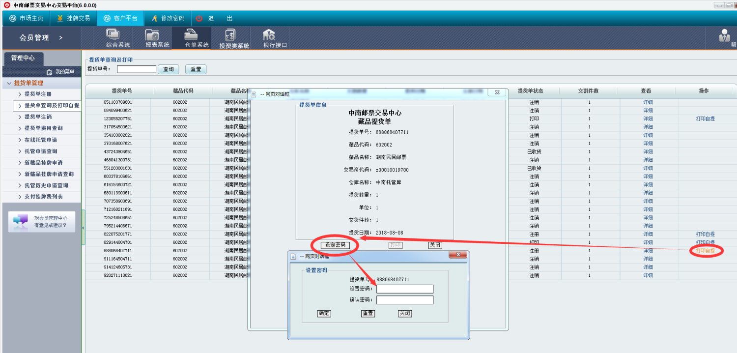Switch to the 挂牌交易 tab
Screen dimensions: 737x353
click(x=74, y=18)
